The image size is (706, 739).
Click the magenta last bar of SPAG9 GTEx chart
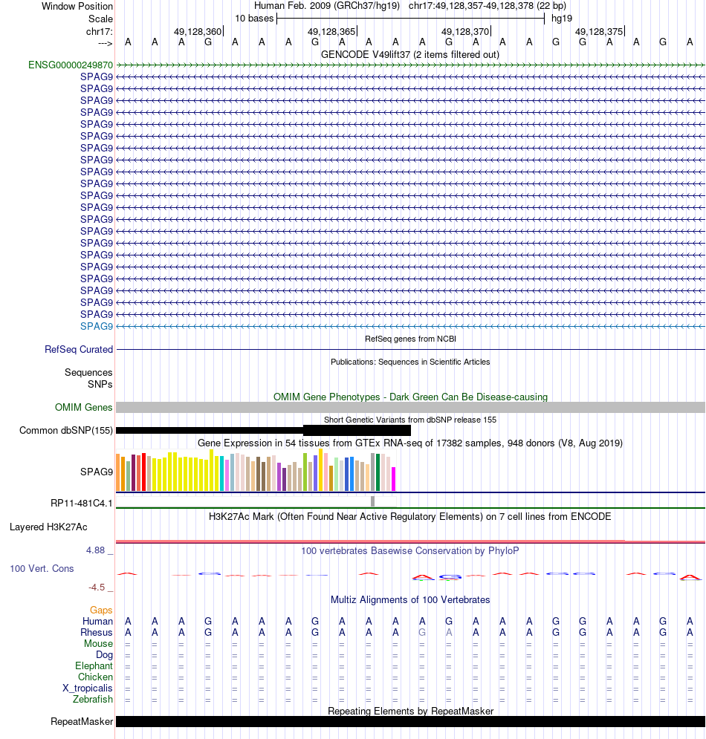pos(393,479)
